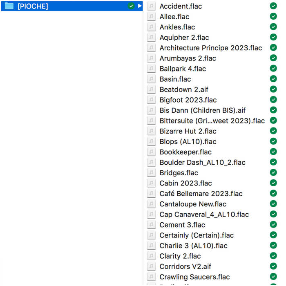Image resolution: width=286 pixels, height=286 pixels.
Task: Click the file icon next to Beatdown 2.aif
Action: point(152,89)
